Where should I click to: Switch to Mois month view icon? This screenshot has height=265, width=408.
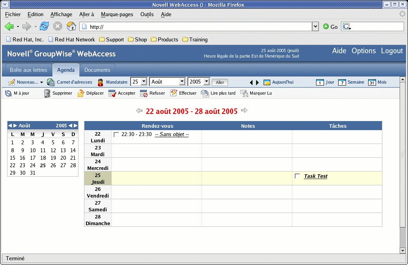coord(372,82)
